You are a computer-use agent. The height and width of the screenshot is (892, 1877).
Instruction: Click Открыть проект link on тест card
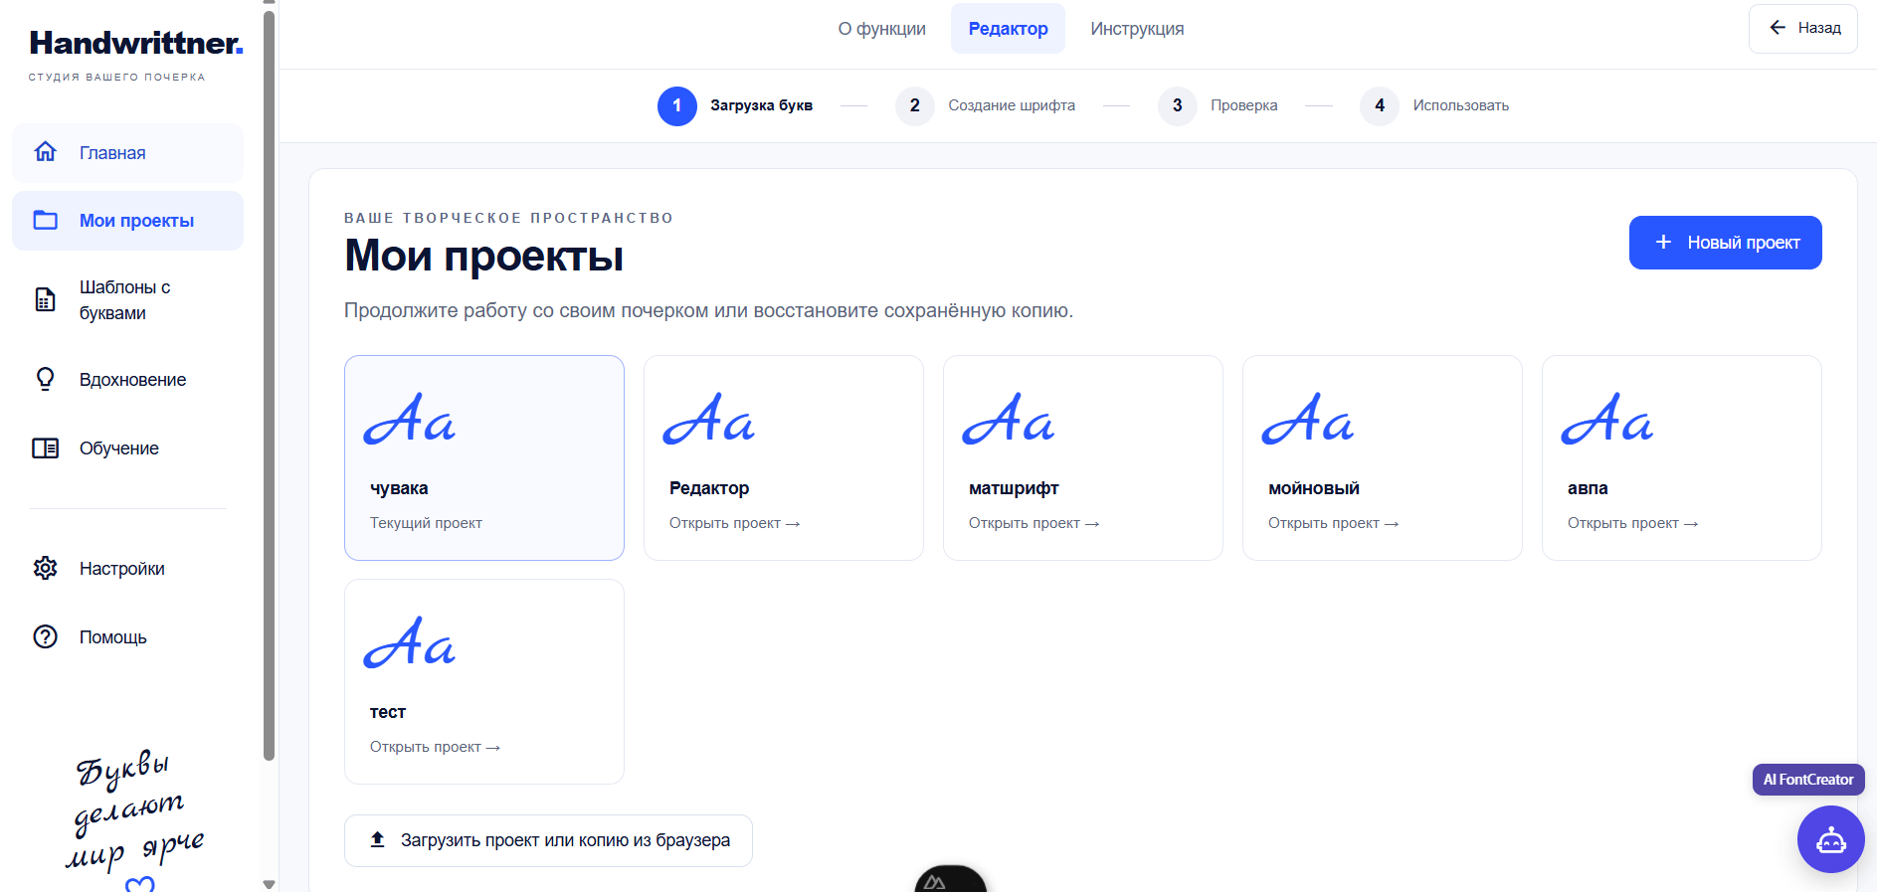[x=435, y=747]
